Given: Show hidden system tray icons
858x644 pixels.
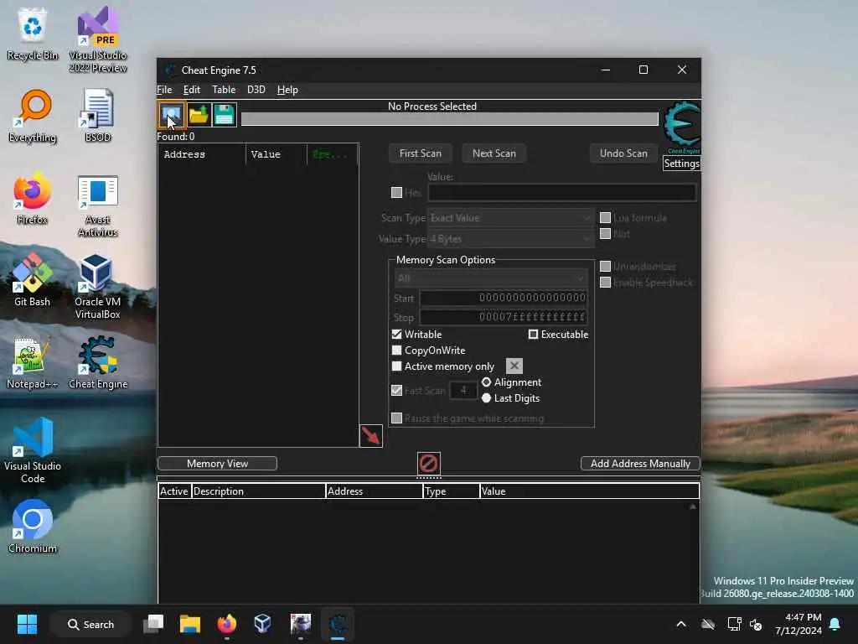Looking at the screenshot, I should (x=681, y=624).
